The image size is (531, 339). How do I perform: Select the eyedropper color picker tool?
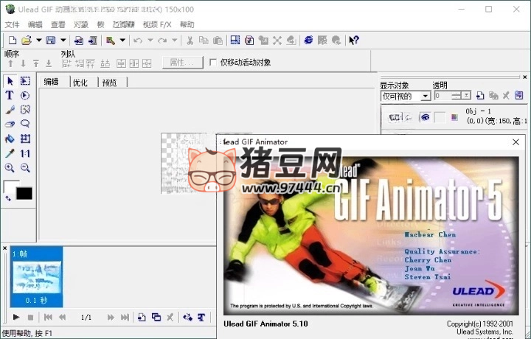click(x=10, y=153)
